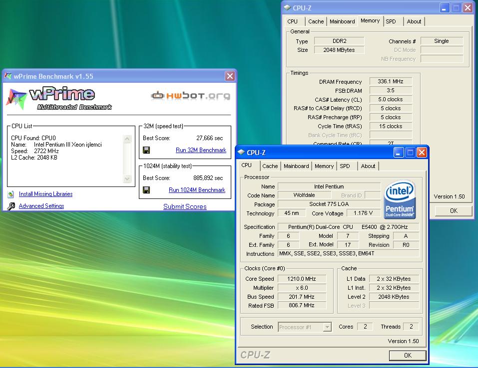Select About tab in rear CPU-Z window
Viewport: 478px width, 368px height.
(414, 21)
